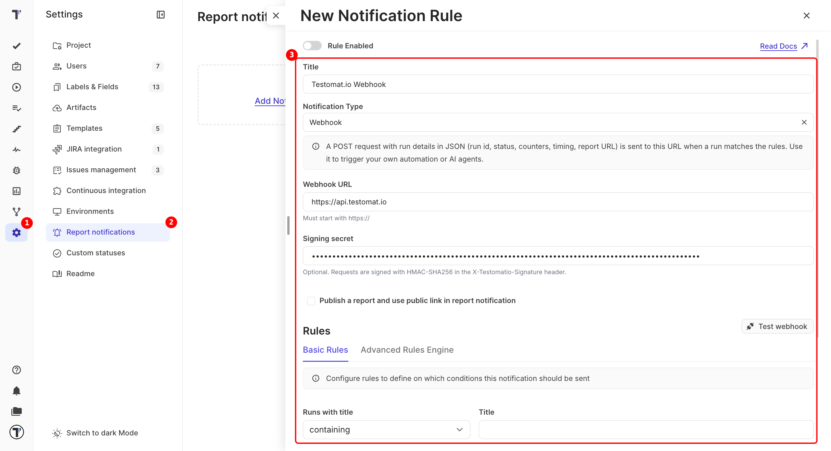Open the Pulse activity icon in left rail
The height and width of the screenshot is (451, 831).
17,150
